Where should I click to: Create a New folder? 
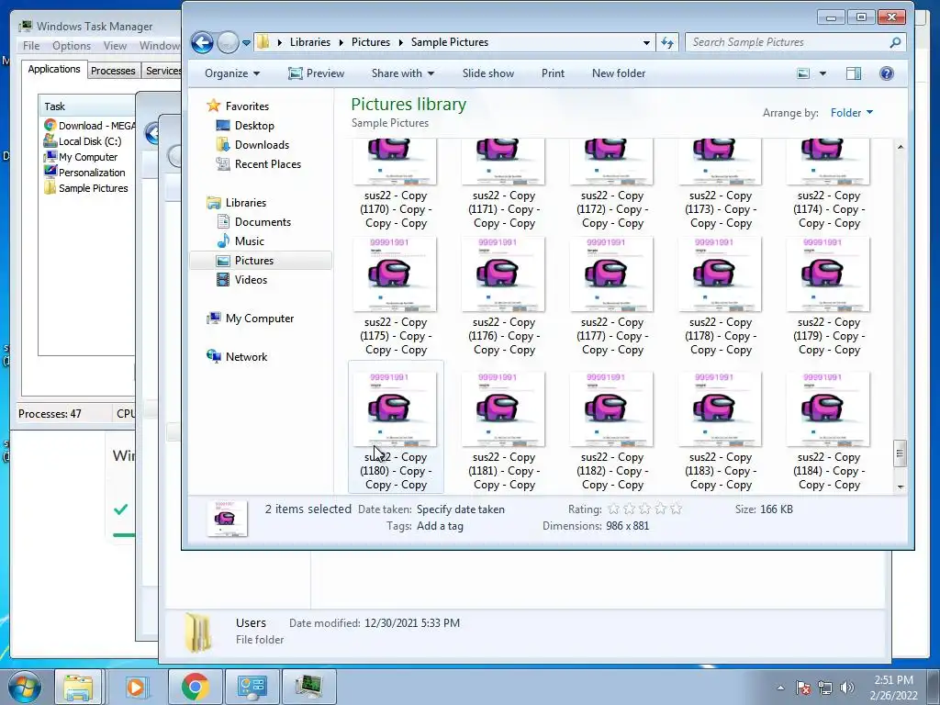[x=619, y=73]
